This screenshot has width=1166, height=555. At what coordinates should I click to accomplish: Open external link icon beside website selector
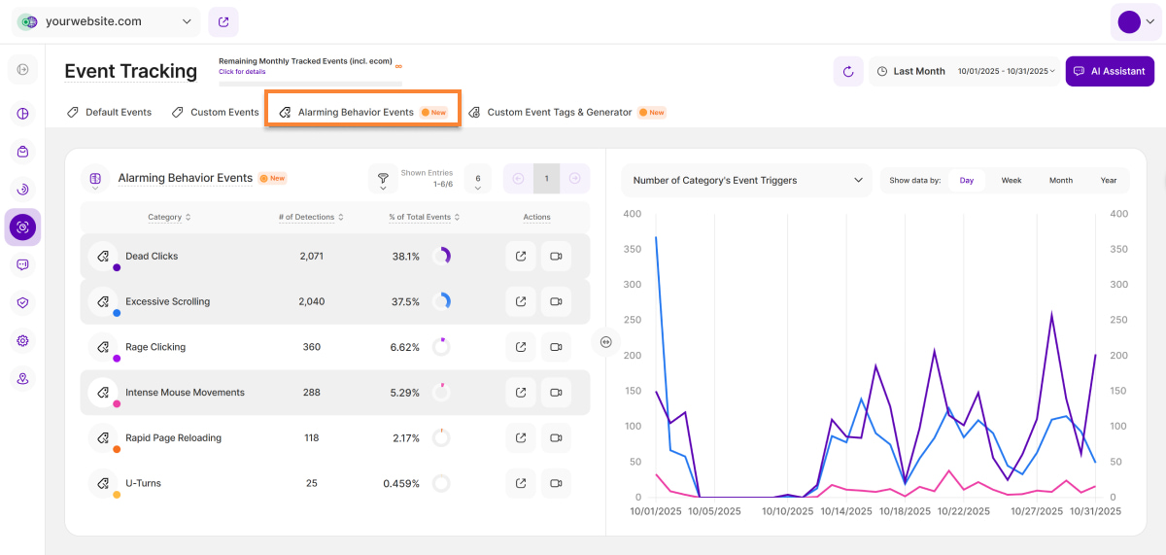(223, 21)
